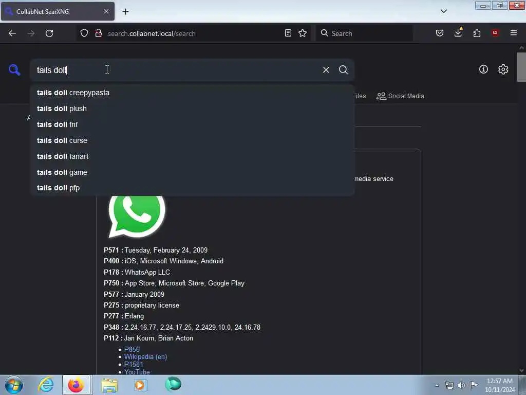Reload the page
The width and height of the screenshot is (526, 395).
pos(49,33)
